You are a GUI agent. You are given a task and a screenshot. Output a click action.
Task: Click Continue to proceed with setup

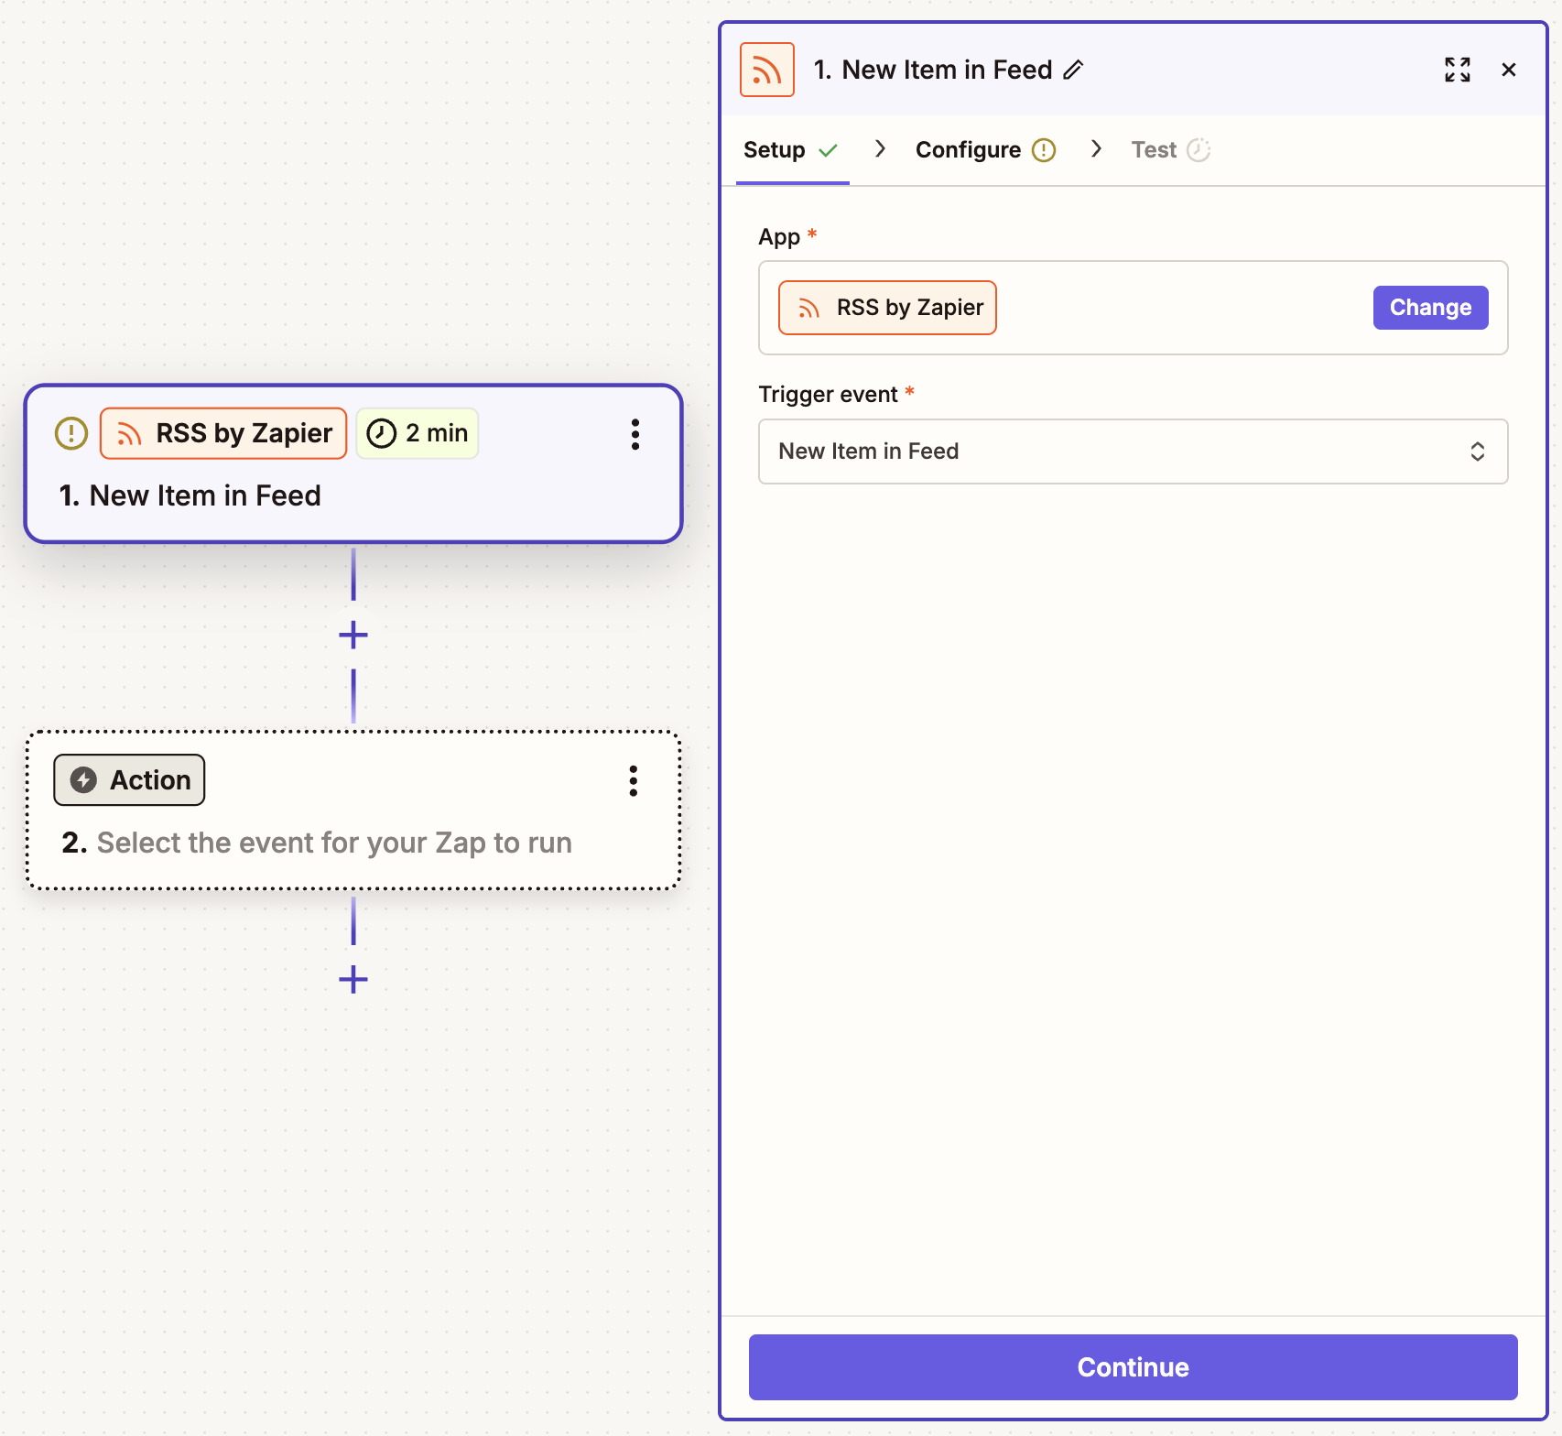1133,1366
